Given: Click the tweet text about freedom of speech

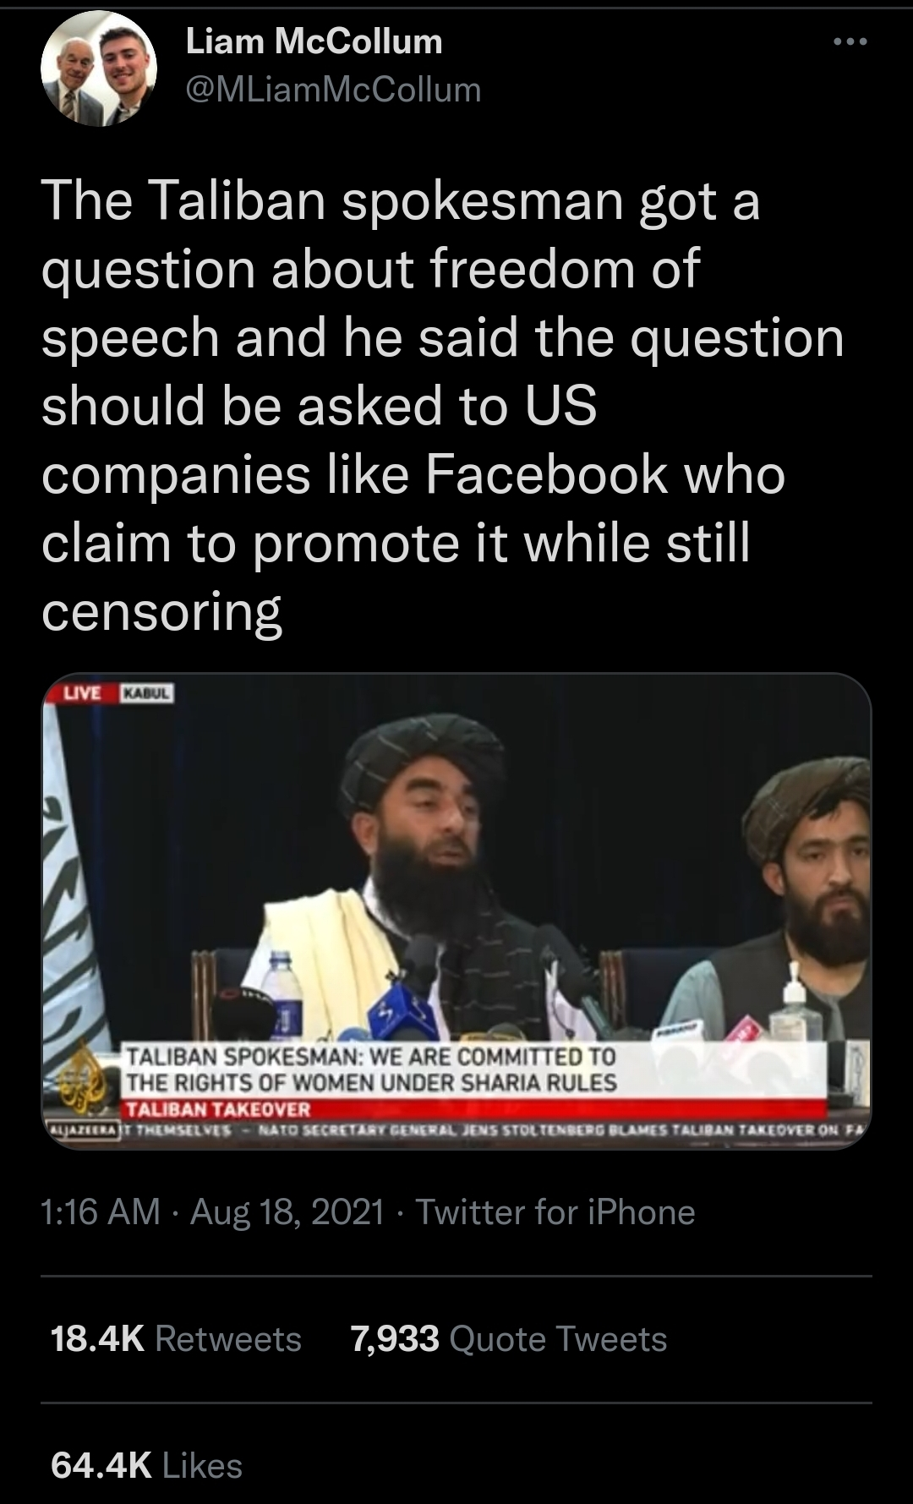Looking at the screenshot, I should pos(442,406).
